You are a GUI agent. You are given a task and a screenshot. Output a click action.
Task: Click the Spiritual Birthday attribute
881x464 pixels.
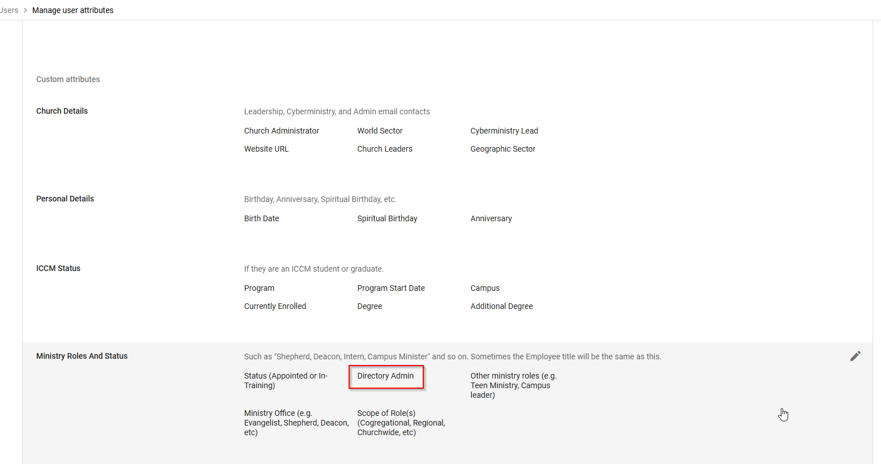tap(387, 218)
